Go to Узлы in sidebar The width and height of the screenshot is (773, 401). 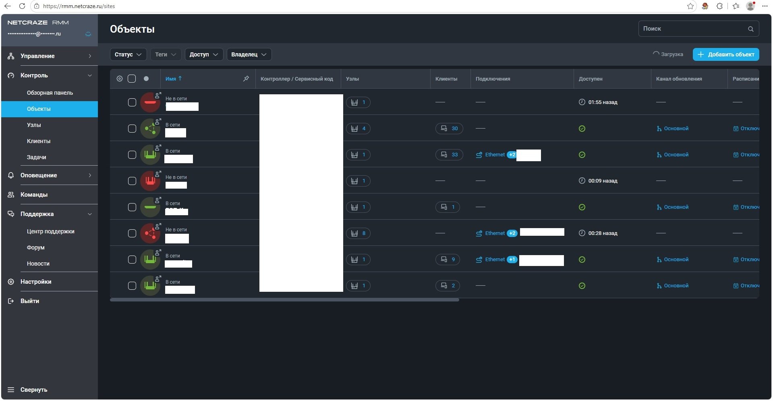34,125
